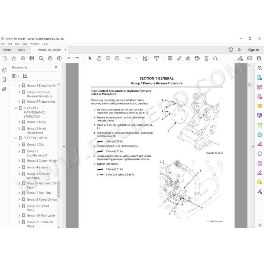Click the upload to cloud icon

23,58
